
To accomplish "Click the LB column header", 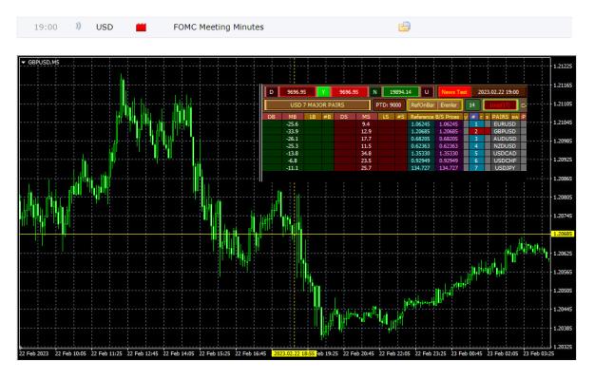I will pos(313,117).
